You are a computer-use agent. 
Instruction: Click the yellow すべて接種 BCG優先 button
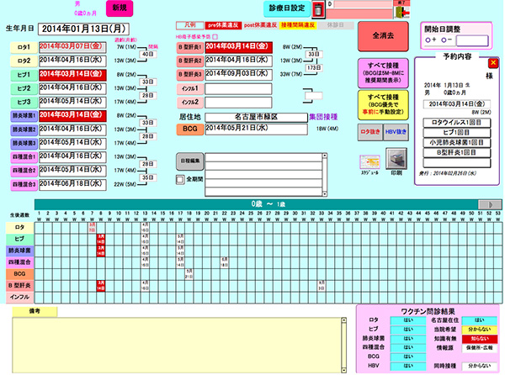(382, 103)
